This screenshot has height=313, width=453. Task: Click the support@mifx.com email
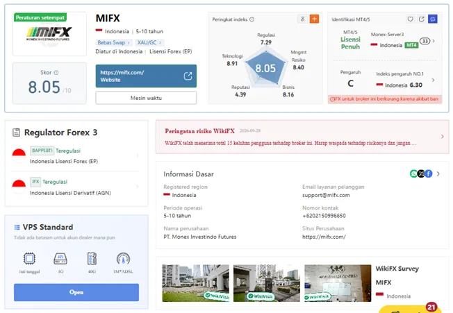tap(326, 195)
